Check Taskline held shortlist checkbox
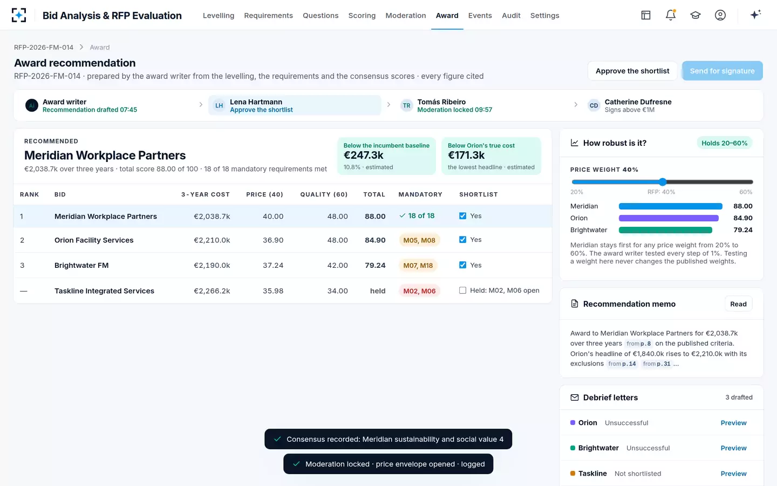 [x=462, y=291]
